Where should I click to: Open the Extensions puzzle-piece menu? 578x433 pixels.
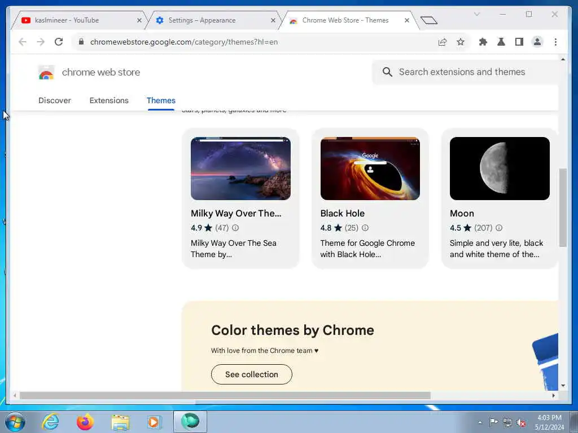[483, 42]
